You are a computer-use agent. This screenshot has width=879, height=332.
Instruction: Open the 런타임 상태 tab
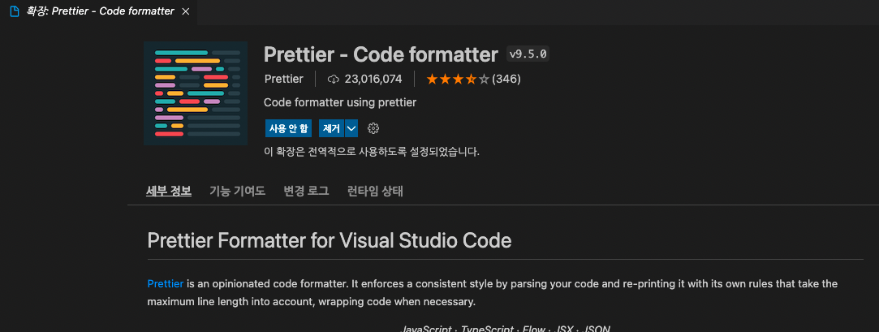coord(375,192)
